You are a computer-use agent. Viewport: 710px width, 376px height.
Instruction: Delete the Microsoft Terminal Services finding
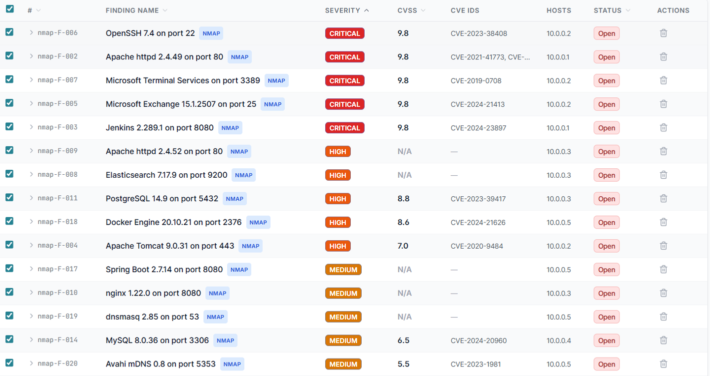point(663,80)
